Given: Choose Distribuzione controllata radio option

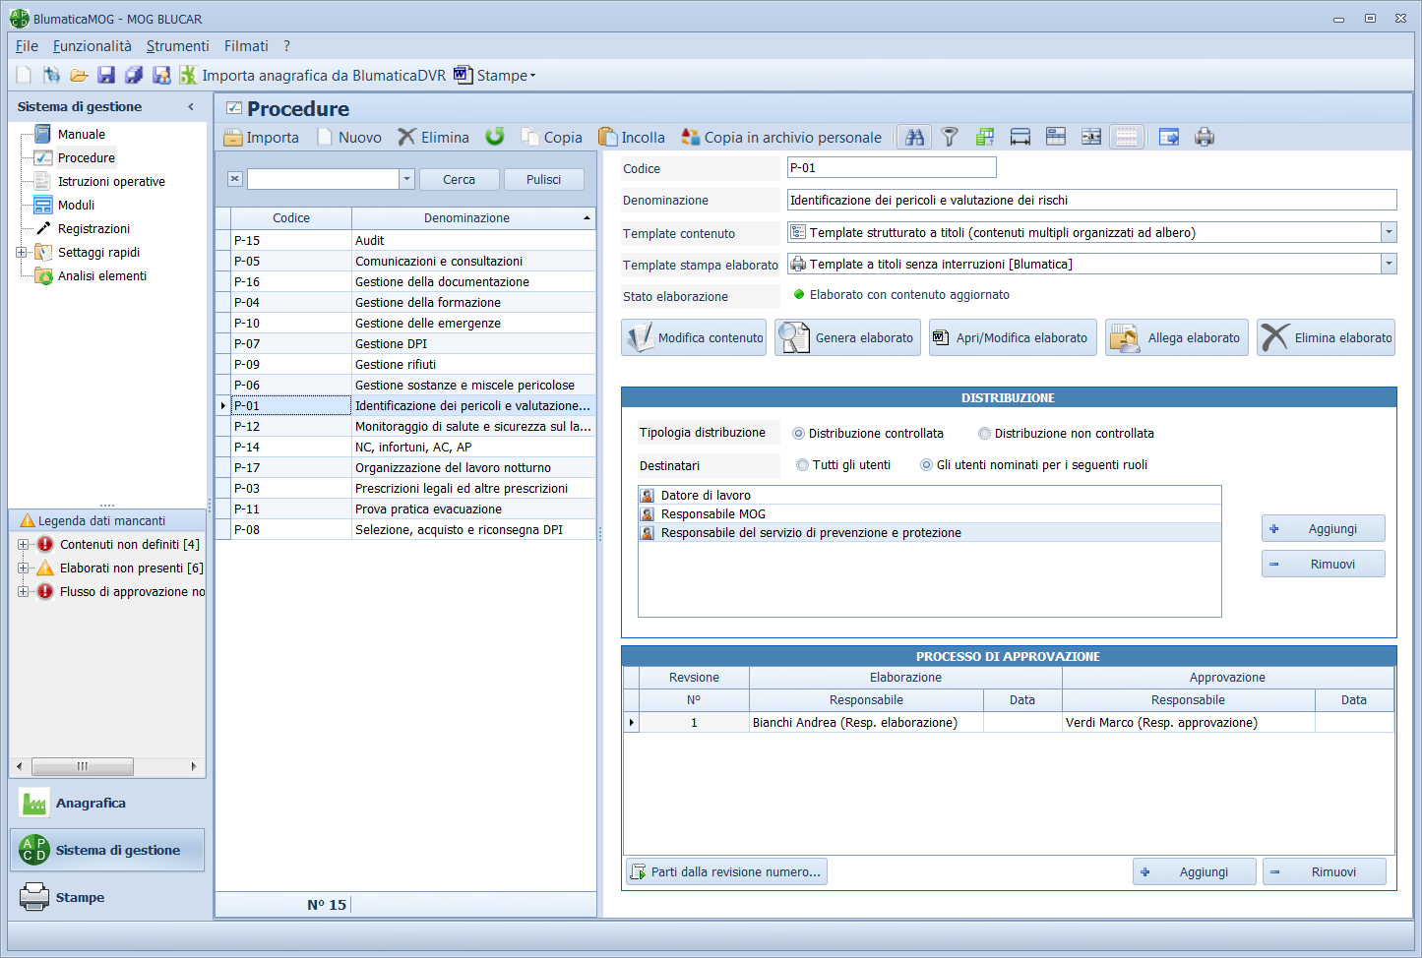Looking at the screenshot, I should pyautogui.click(x=799, y=434).
